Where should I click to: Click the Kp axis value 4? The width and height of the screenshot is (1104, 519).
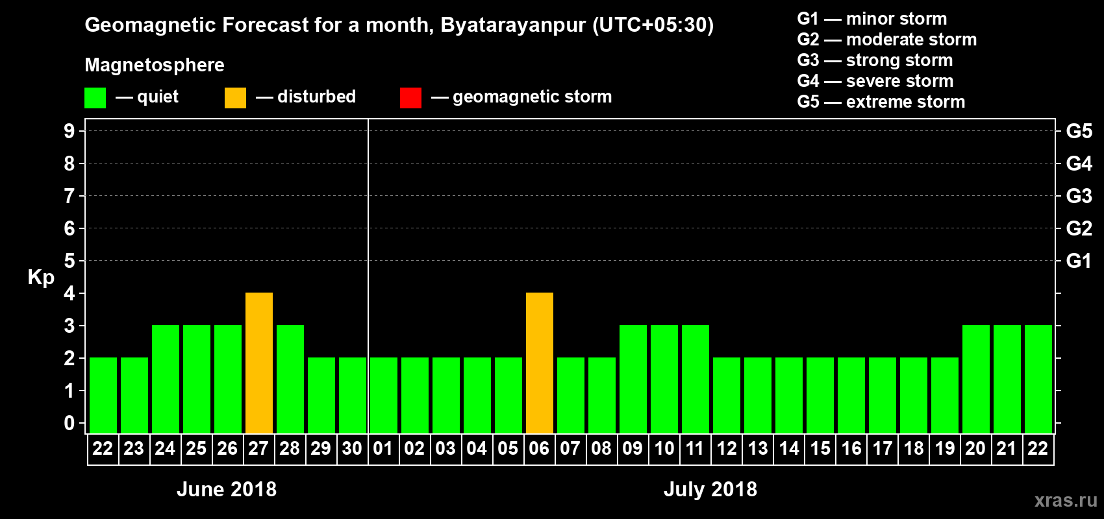[x=69, y=293]
